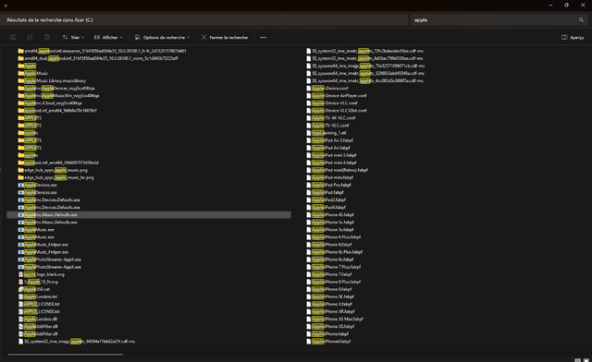Click the horizontal scrollbar at the bottom
Screen dimensions: 592x362
(66, 355)
